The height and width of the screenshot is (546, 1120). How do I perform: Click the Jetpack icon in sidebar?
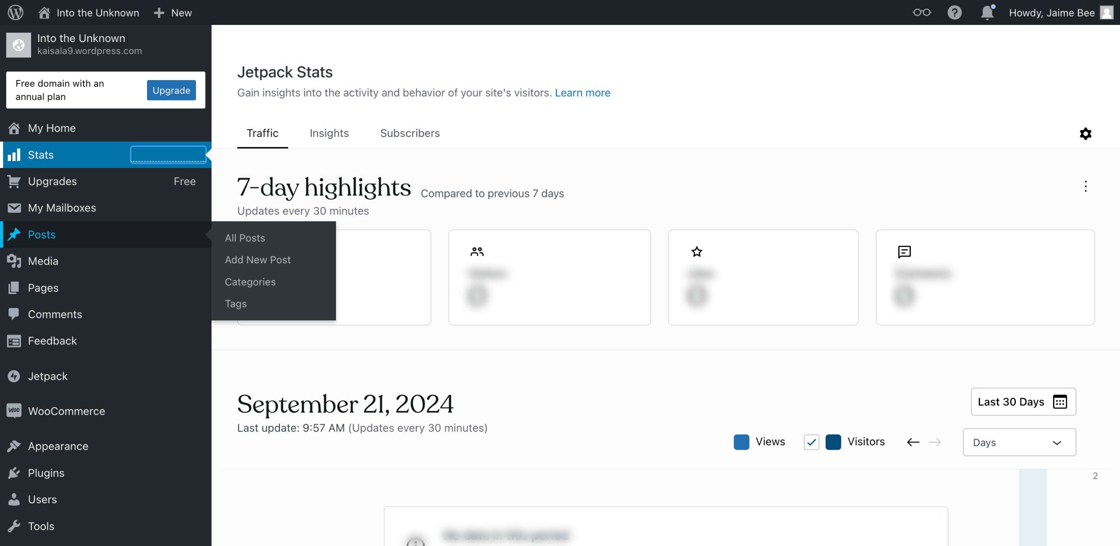(14, 376)
